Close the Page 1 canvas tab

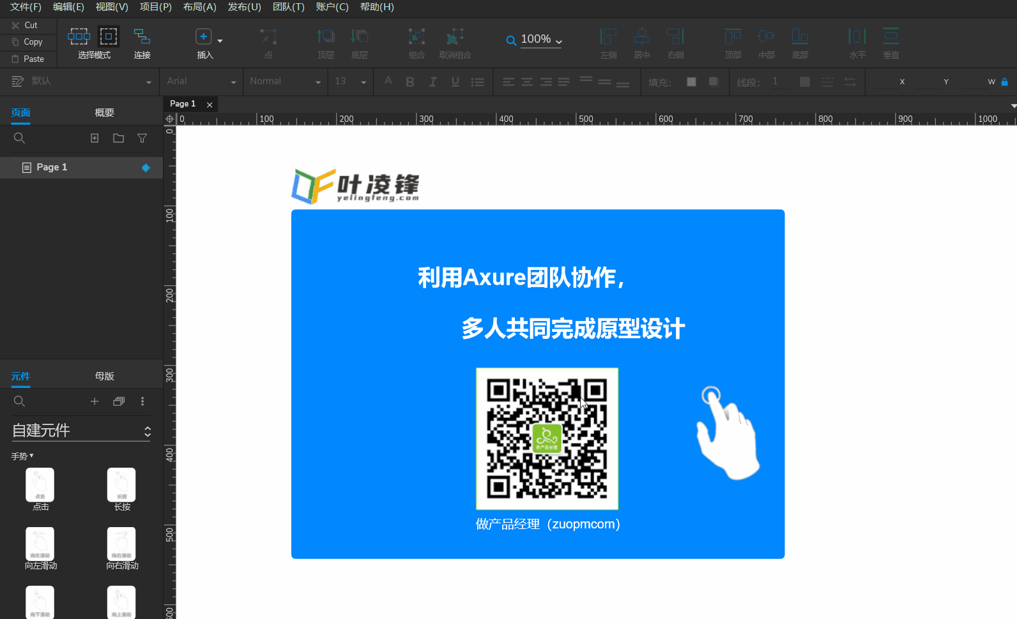(x=210, y=105)
